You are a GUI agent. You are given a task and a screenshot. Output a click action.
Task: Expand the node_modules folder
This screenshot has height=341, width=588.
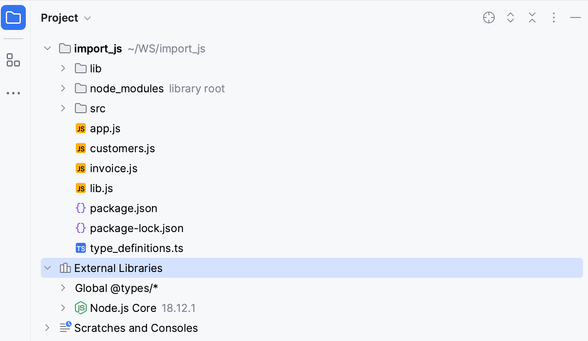63,88
